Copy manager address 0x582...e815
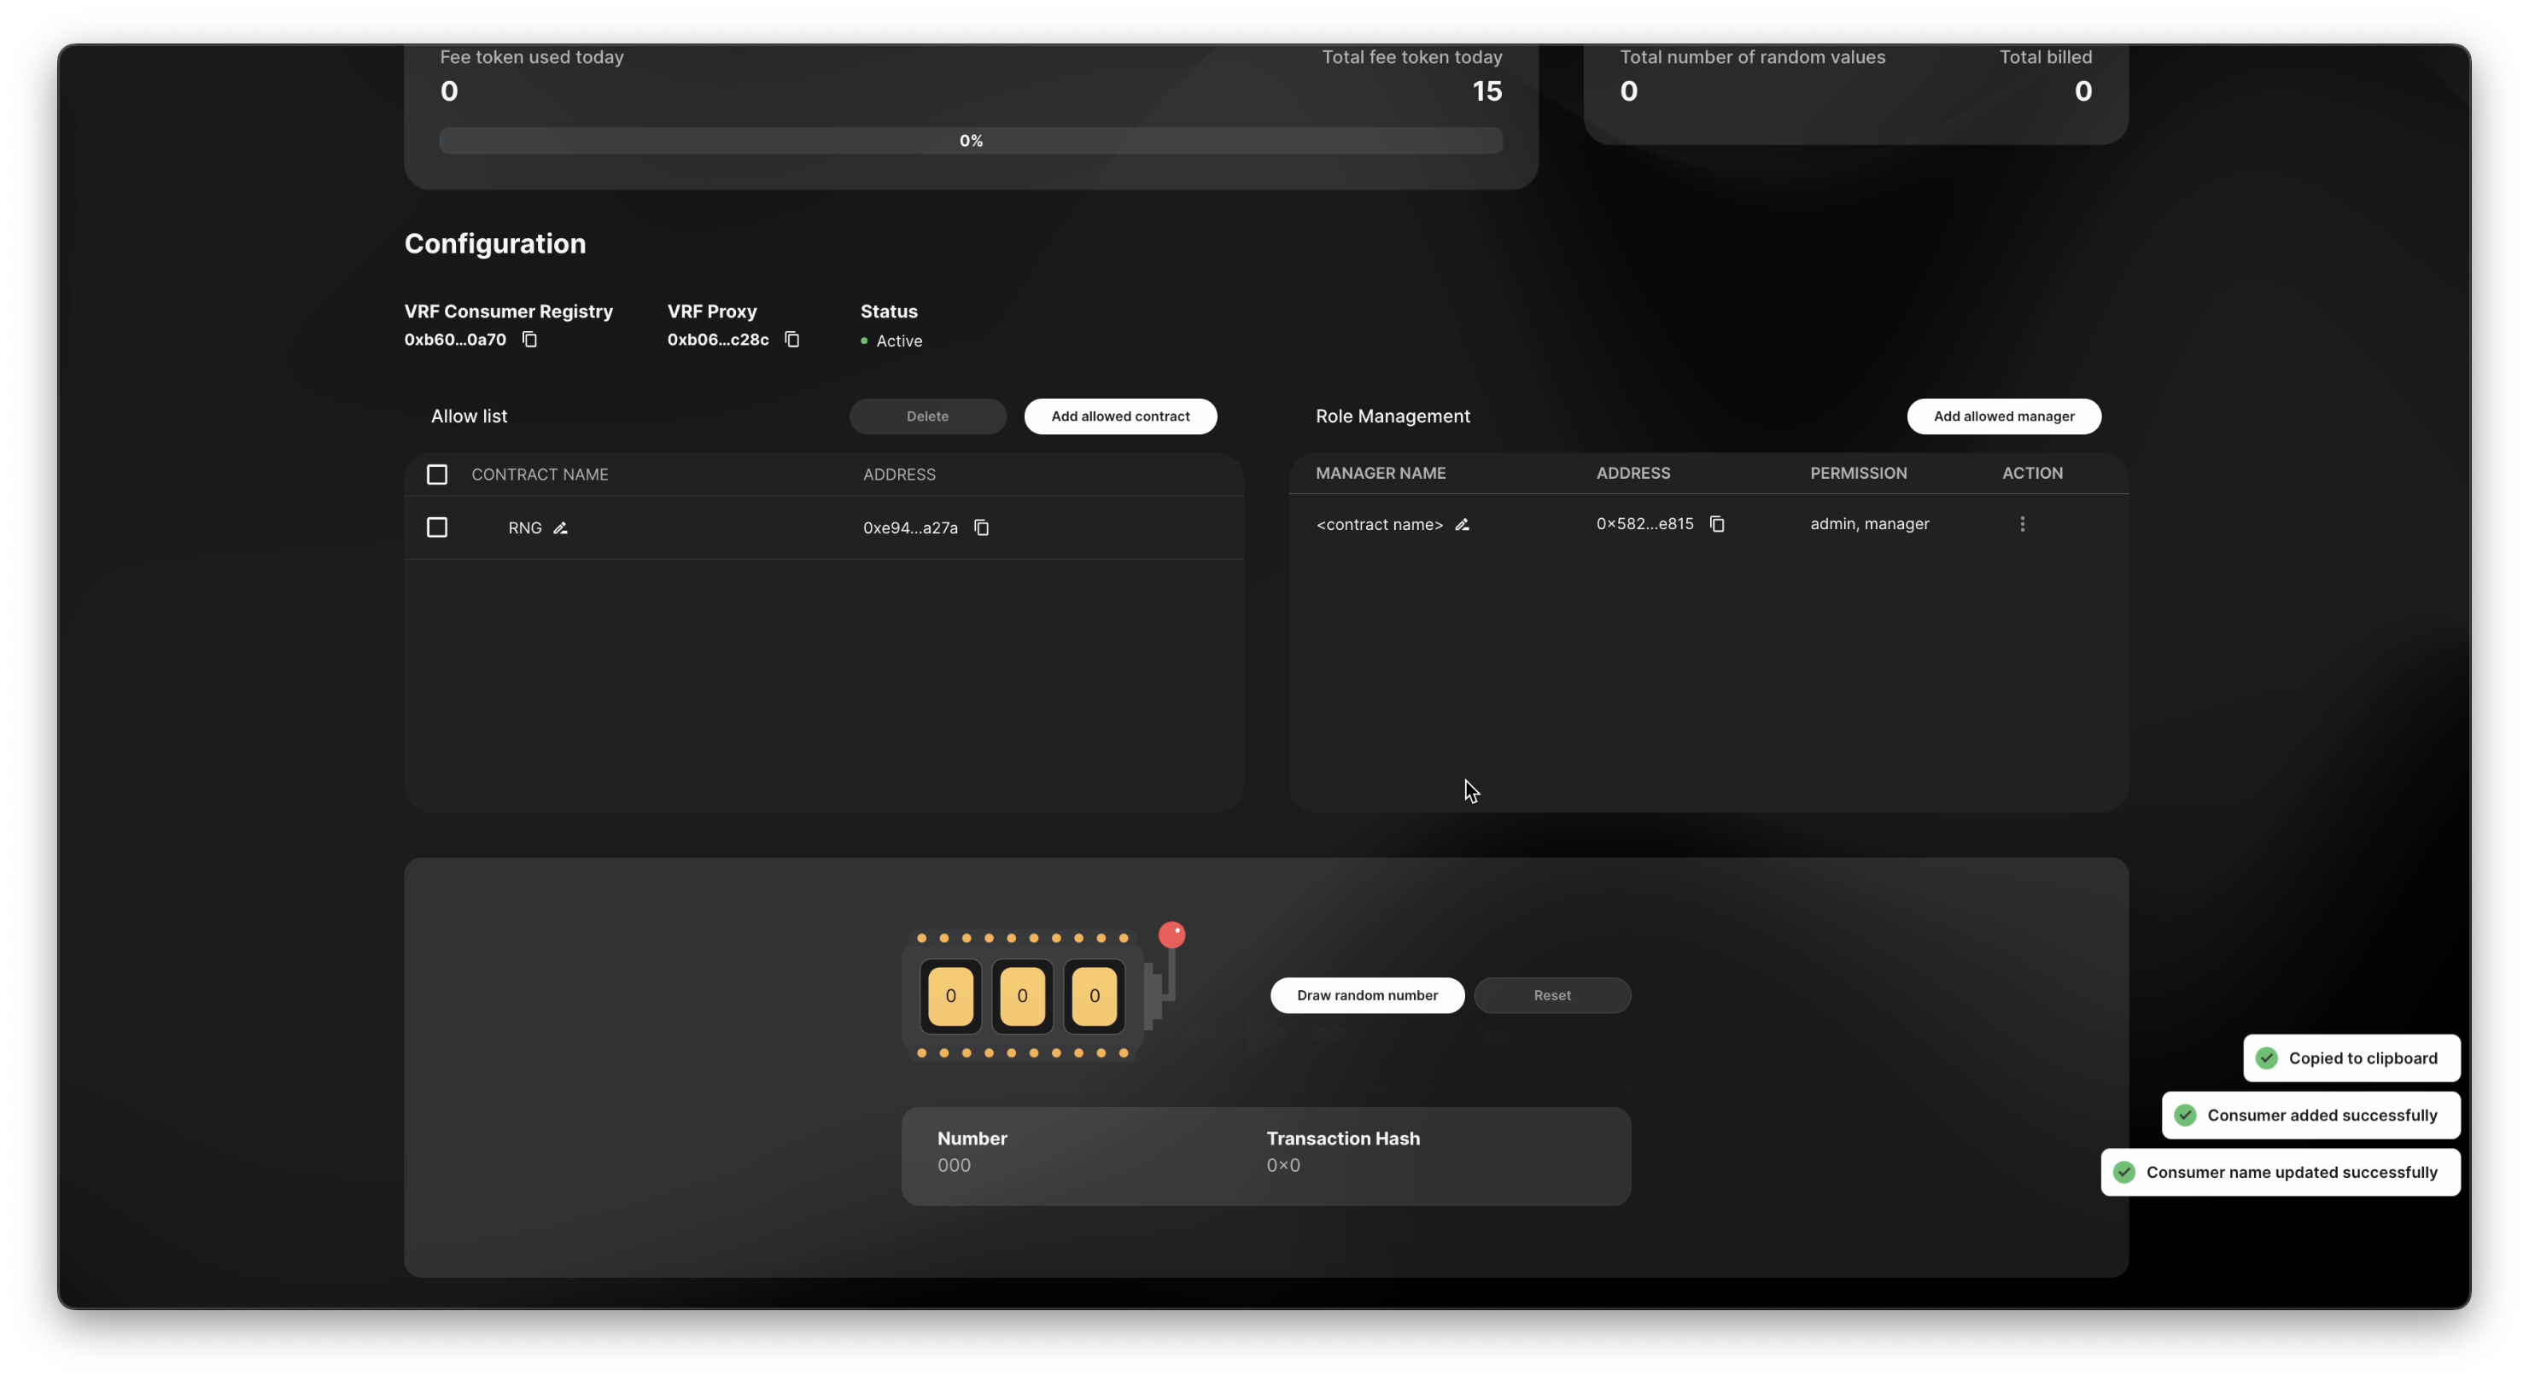 point(1717,524)
